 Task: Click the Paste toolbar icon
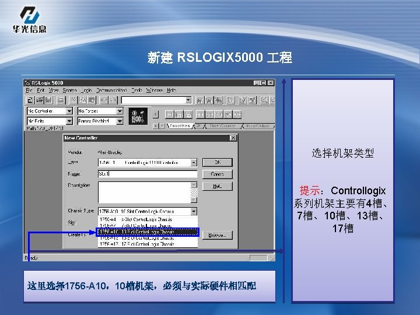(92, 100)
